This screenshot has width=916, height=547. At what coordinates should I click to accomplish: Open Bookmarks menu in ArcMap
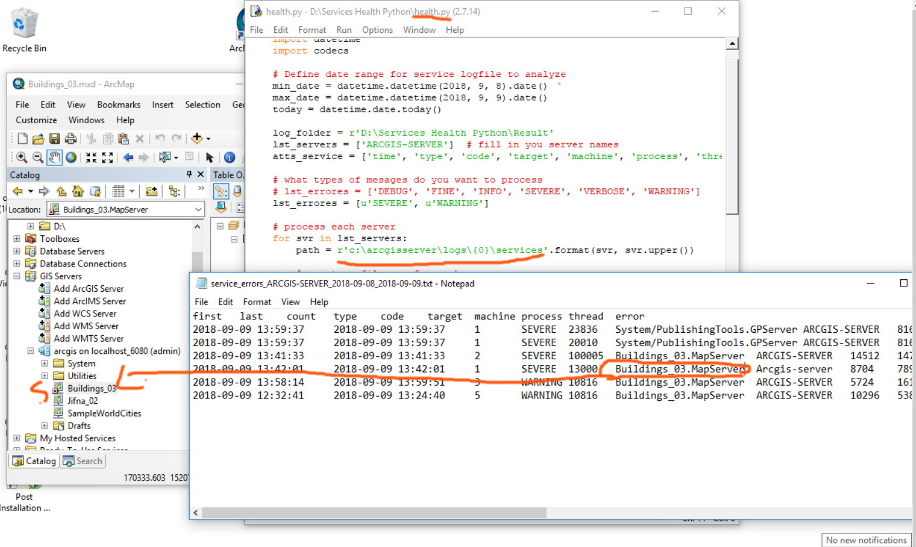click(119, 104)
